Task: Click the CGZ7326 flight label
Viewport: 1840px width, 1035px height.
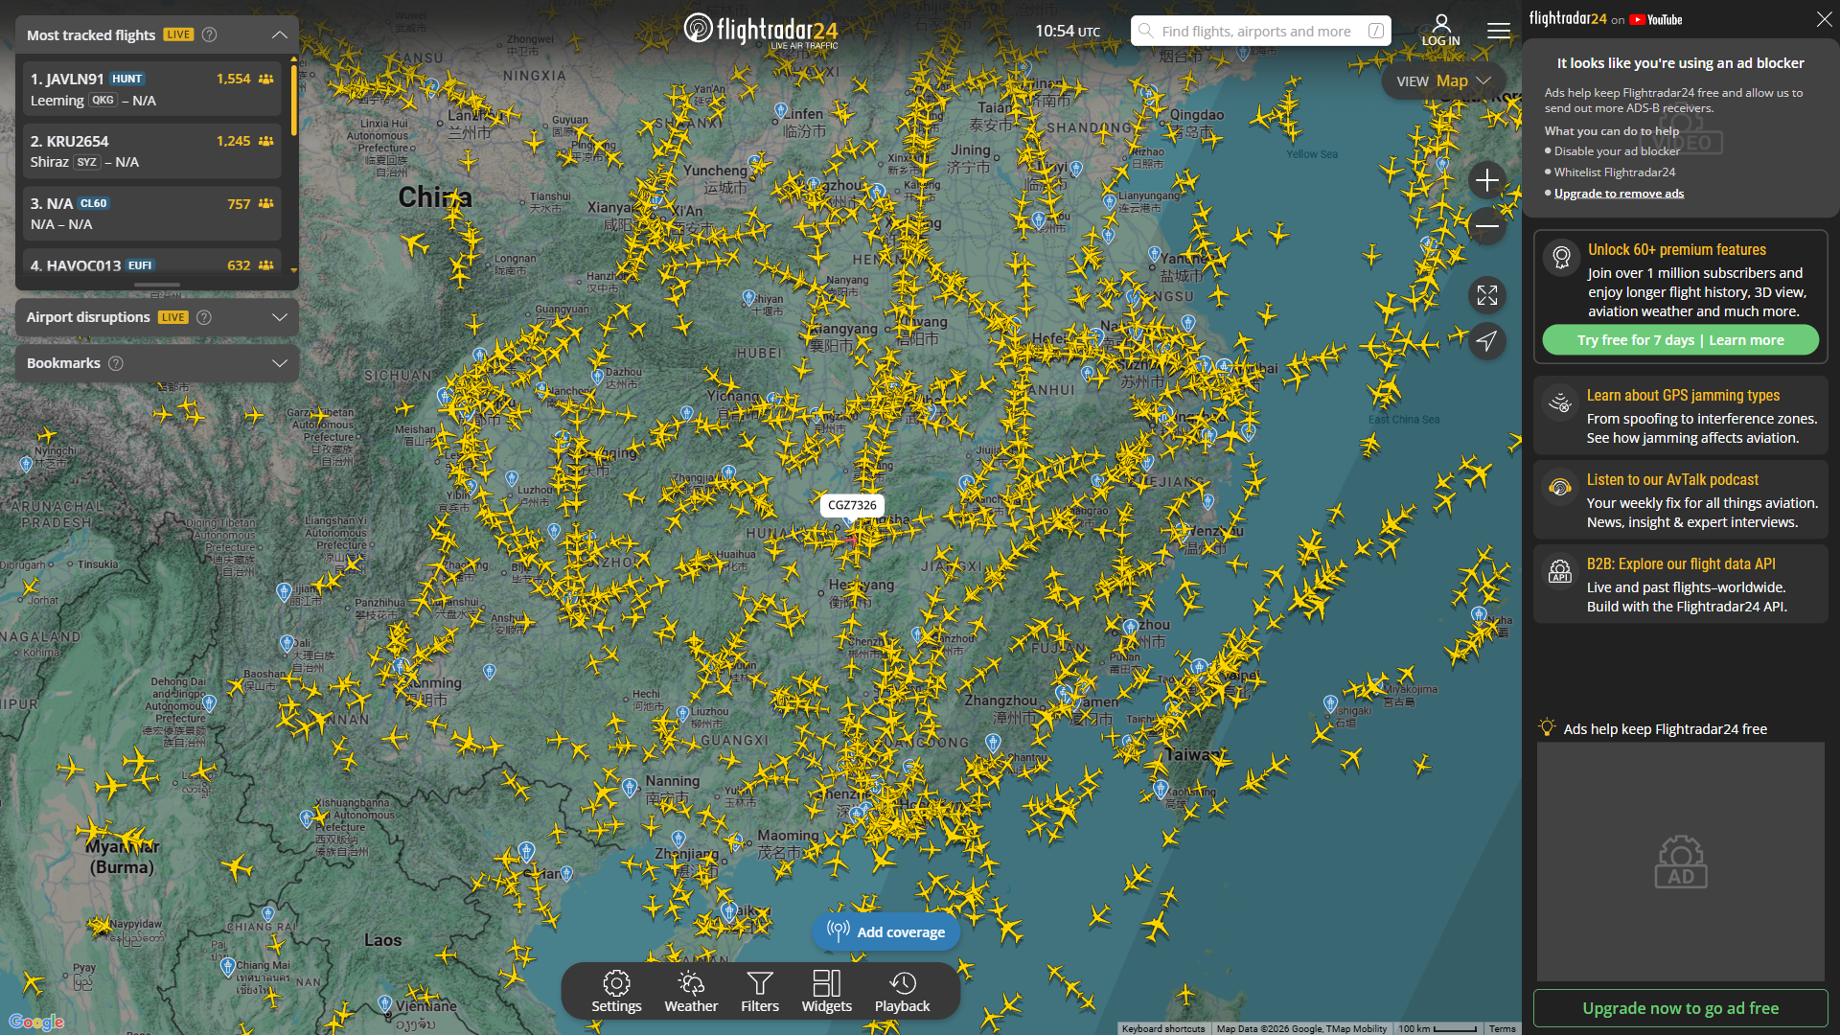Action: click(x=852, y=505)
